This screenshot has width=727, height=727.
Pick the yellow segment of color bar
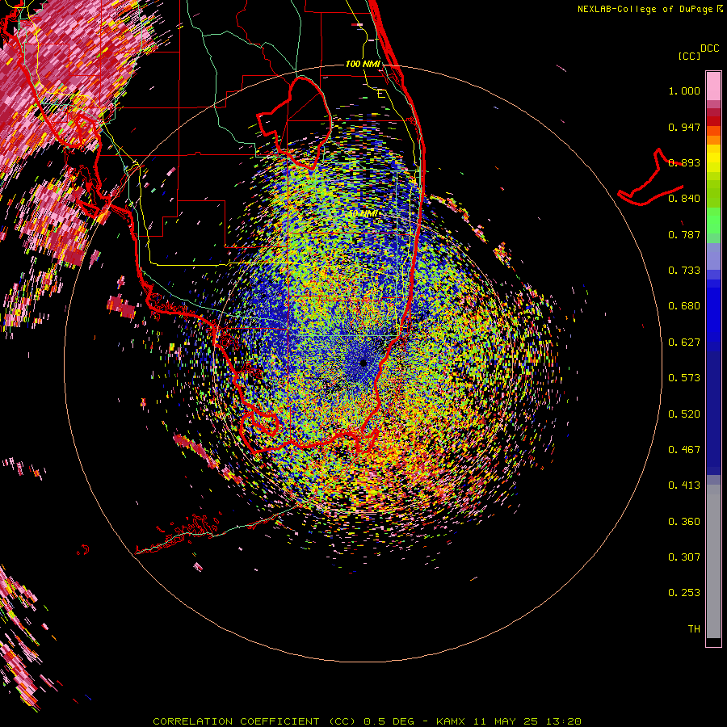(x=713, y=158)
